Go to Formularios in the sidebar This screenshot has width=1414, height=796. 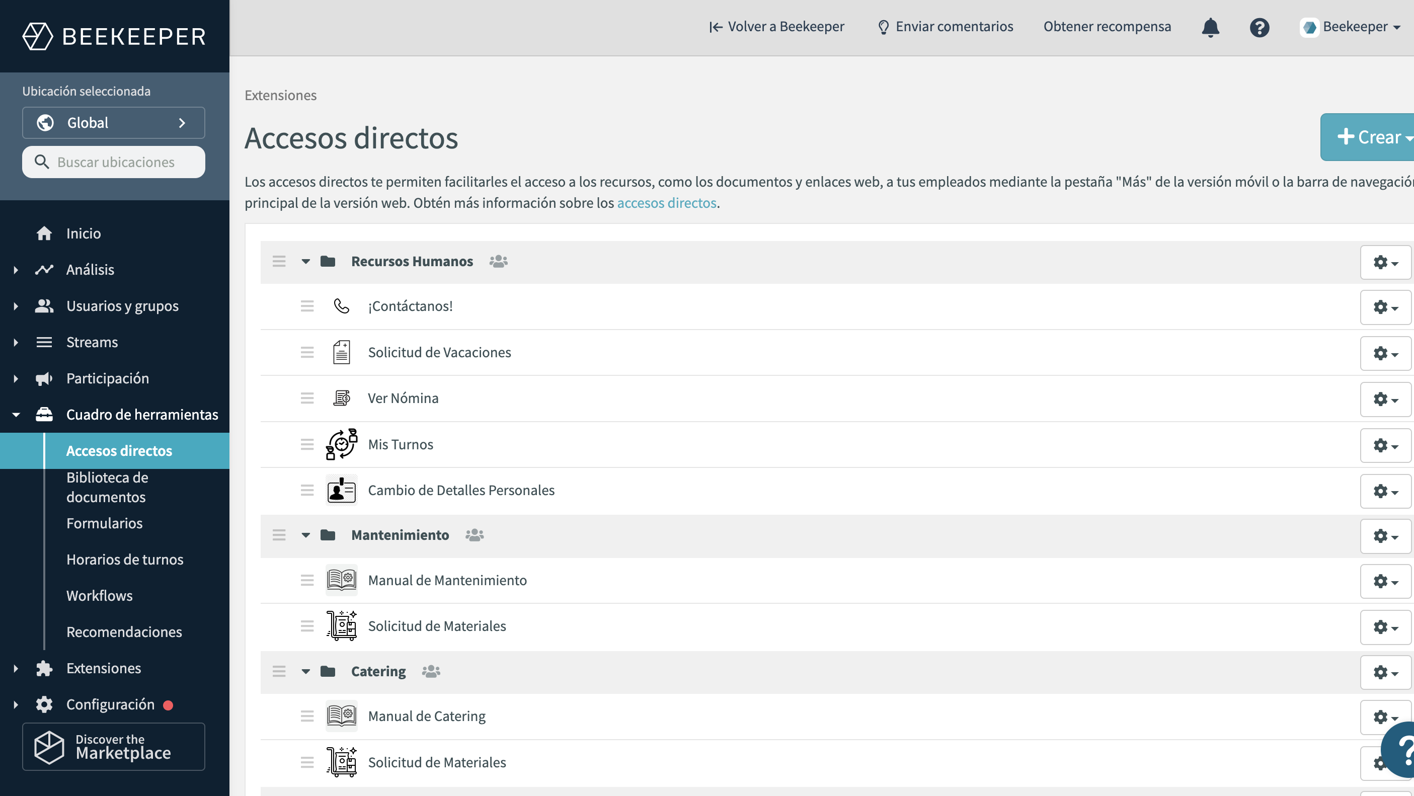tap(104, 523)
